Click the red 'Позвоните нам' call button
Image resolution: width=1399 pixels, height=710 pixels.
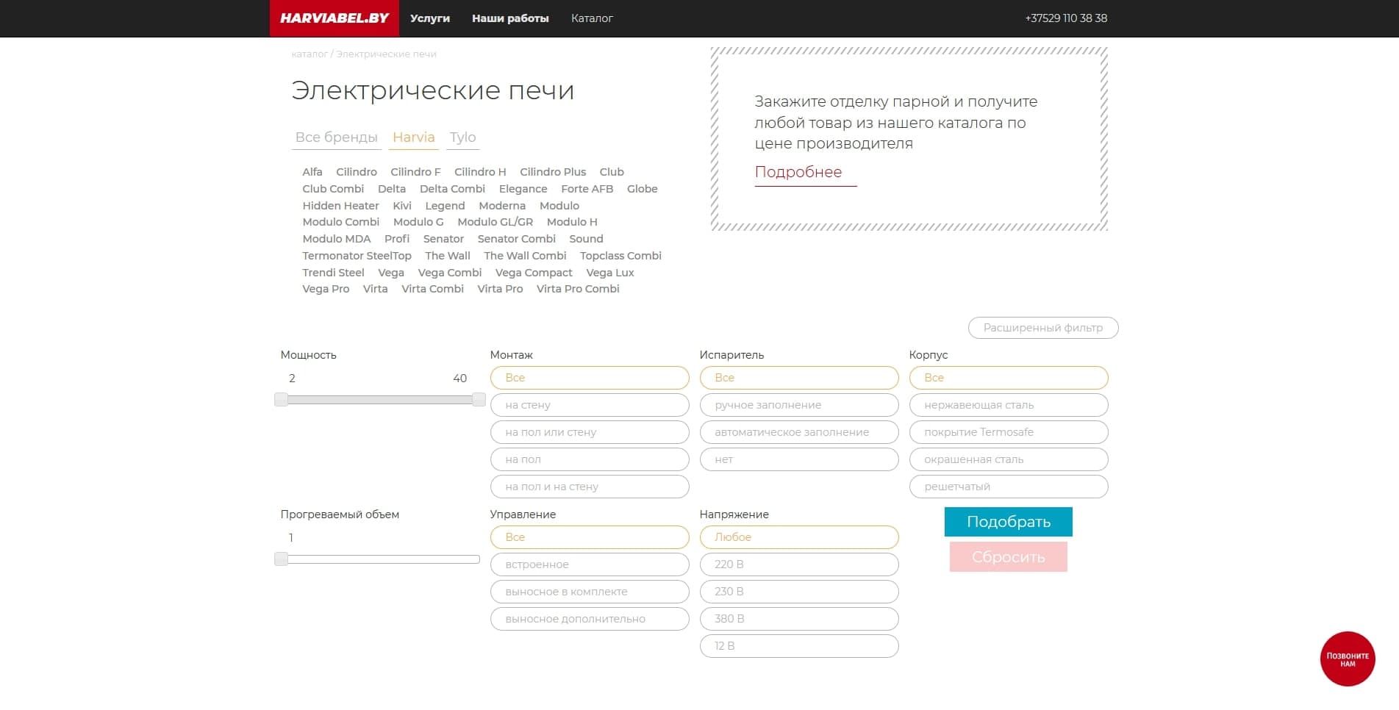tap(1348, 659)
